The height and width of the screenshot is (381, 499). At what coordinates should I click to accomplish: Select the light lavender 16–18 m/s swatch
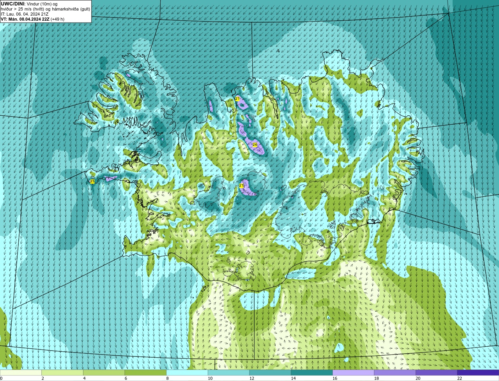coord(353,372)
